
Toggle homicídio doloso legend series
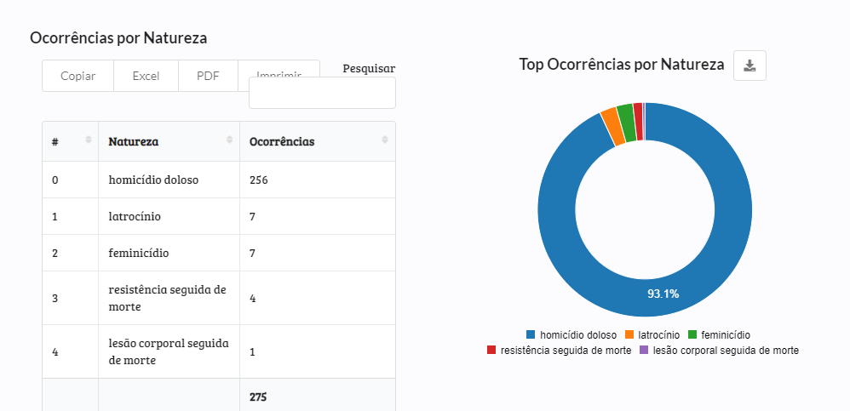point(574,335)
